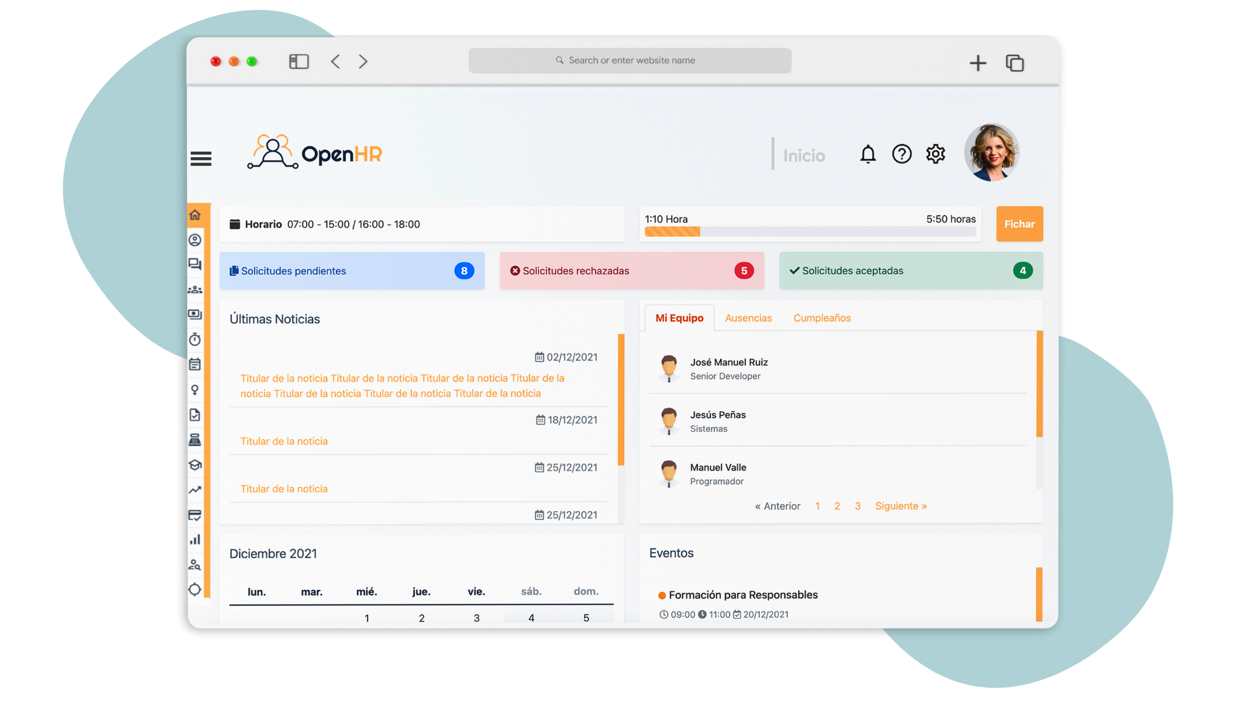The height and width of the screenshot is (701, 1247).
Task: Click the browser search bar
Action: [629, 60]
